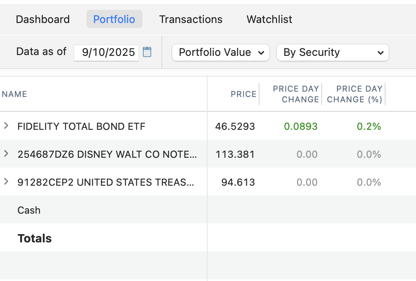Open the Watchlist tab
Screen dimensions: 416x281
(x=269, y=19)
